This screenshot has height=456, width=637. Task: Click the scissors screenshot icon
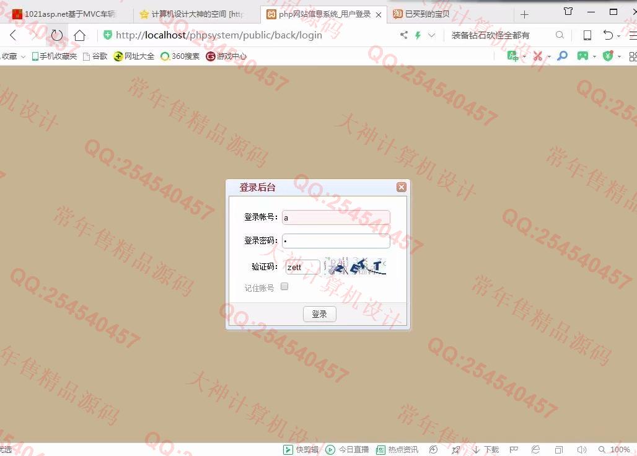click(x=538, y=56)
